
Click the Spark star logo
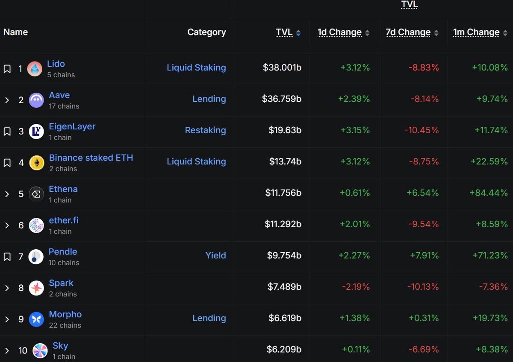tap(36, 288)
